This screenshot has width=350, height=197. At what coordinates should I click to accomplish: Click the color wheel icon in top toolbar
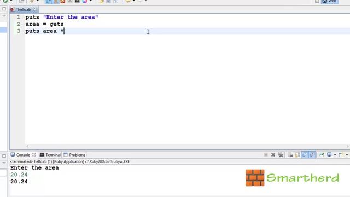click(x=85, y=1)
